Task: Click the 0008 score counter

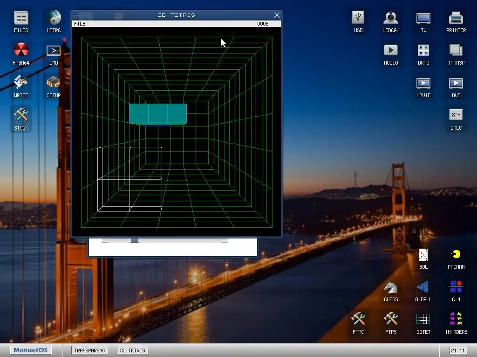Action: [263, 24]
